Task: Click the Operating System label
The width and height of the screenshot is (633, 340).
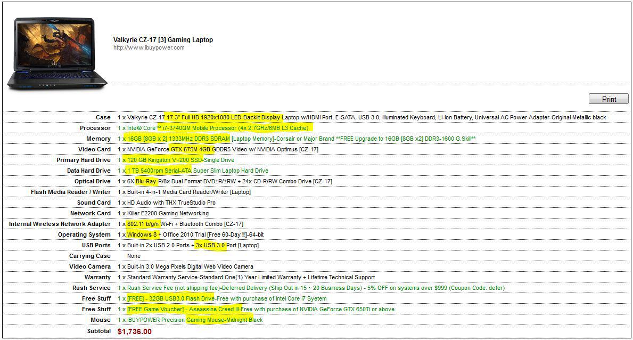Action: [84, 234]
